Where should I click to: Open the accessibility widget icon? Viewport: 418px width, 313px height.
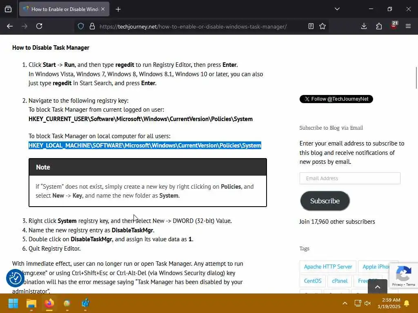pyautogui.click(x=15, y=278)
